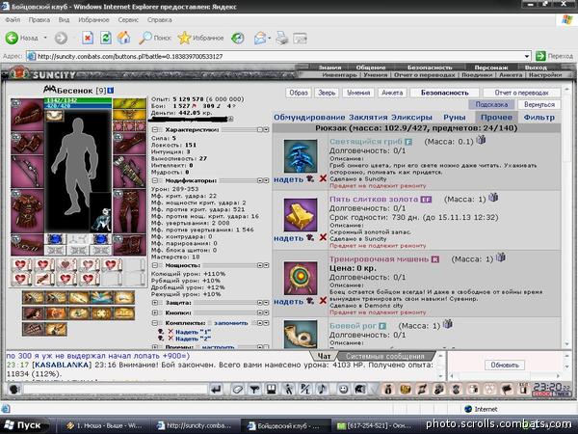Open the IE address bar dropdown
This screenshot has height=434, width=578.
click(x=527, y=56)
